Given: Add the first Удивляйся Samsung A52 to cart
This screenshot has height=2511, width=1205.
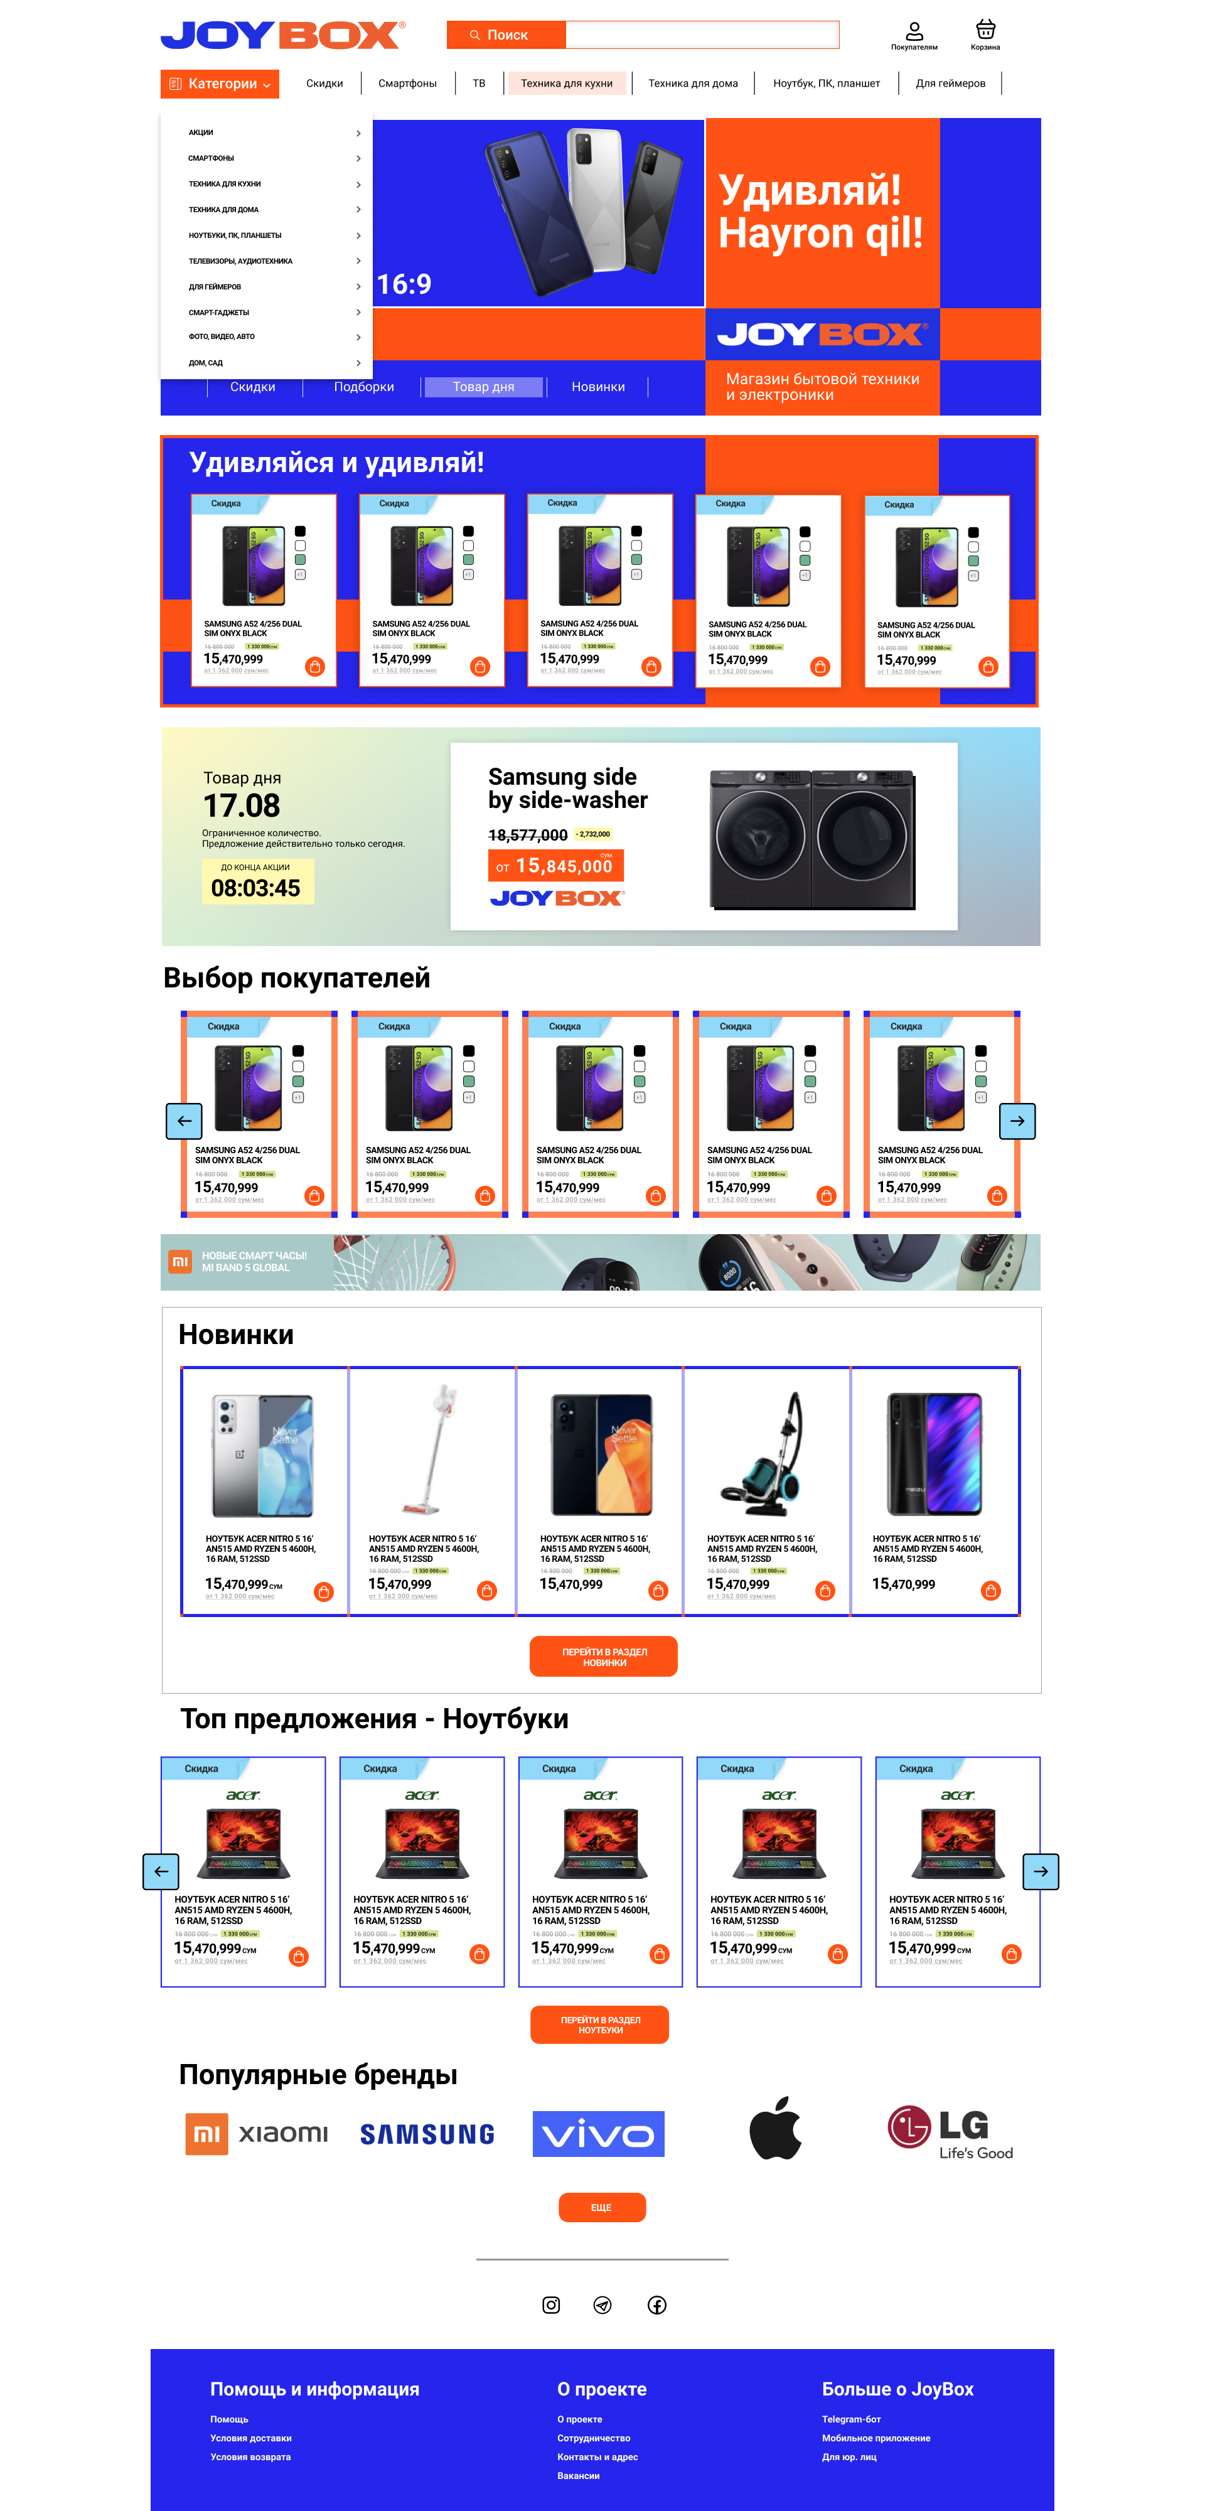Looking at the screenshot, I should pos(314,667).
